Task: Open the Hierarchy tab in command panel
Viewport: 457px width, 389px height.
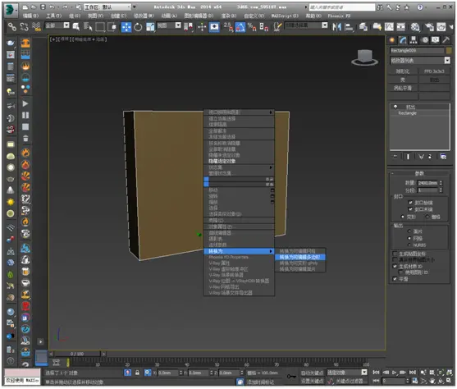Action: pos(414,40)
